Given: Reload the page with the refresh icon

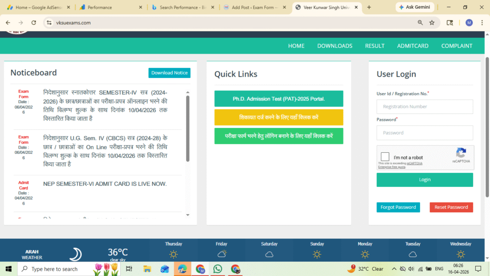Looking at the screenshot, I should coord(33,23).
